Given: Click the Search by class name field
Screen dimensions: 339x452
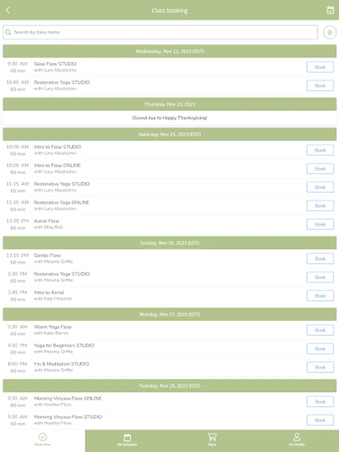Looking at the screenshot, I should [x=160, y=32].
